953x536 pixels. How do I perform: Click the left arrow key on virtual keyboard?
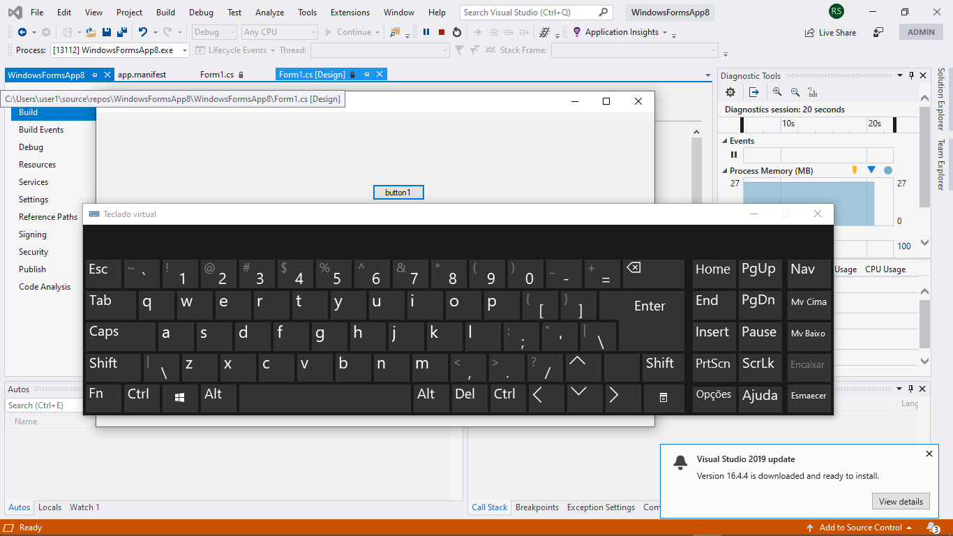[x=546, y=398]
